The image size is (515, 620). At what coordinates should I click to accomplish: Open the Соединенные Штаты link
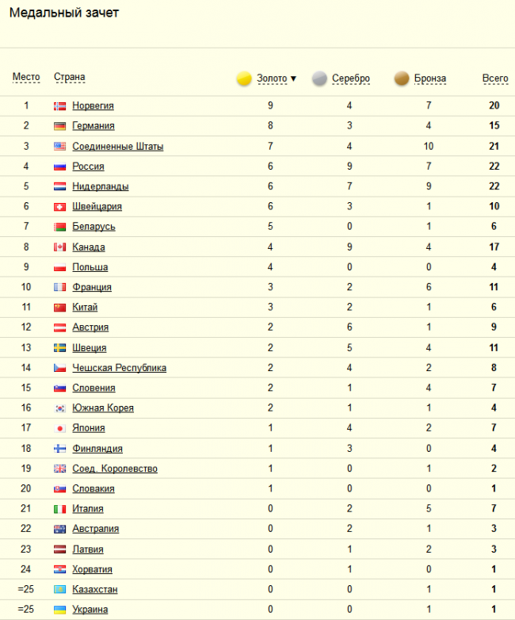(118, 147)
